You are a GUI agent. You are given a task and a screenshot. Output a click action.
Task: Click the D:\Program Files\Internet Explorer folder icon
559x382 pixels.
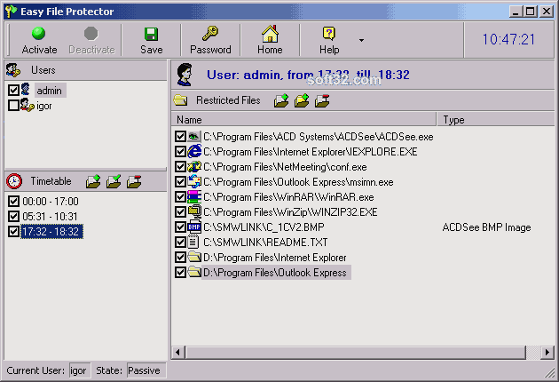[x=194, y=257]
